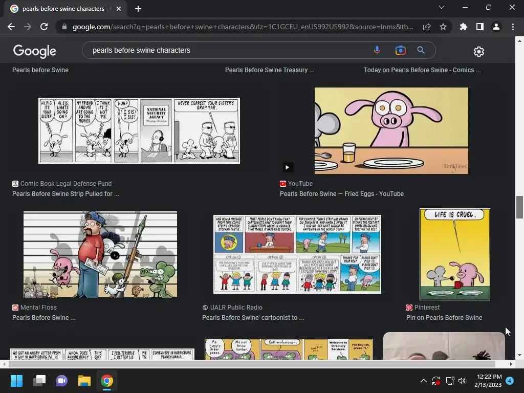The width and height of the screenshot is (524, 393).
Task: Start voice search with microphone icon
Action: point(377,50)
